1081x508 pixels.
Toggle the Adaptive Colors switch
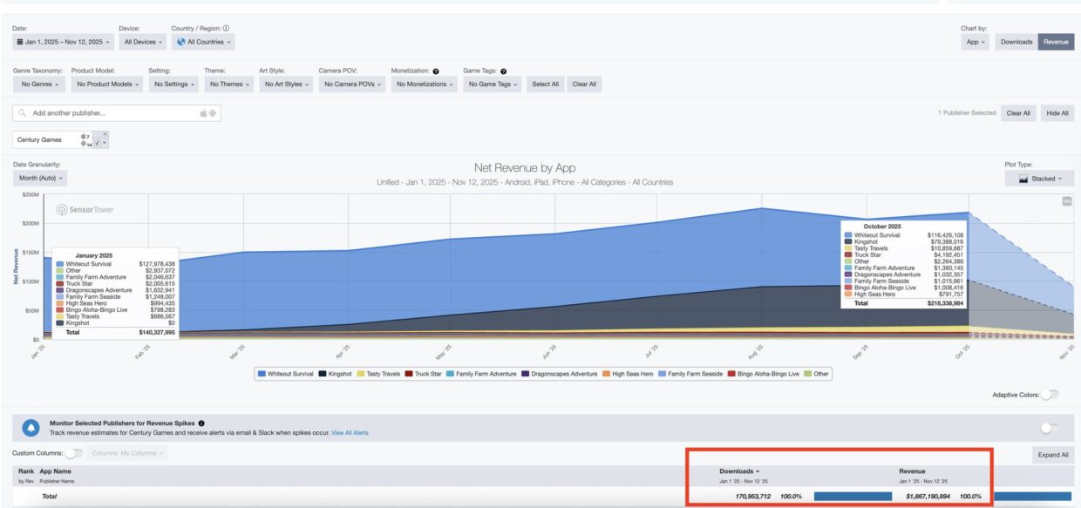(1050, 395)
